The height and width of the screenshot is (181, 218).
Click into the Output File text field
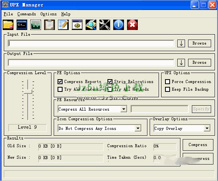coord(91,63)
